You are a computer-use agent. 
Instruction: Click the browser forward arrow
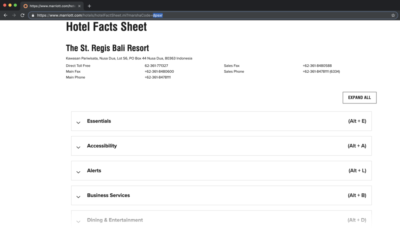(14, 15)
